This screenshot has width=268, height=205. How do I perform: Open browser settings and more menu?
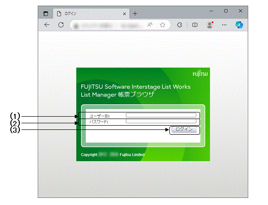tap(224, 25)
